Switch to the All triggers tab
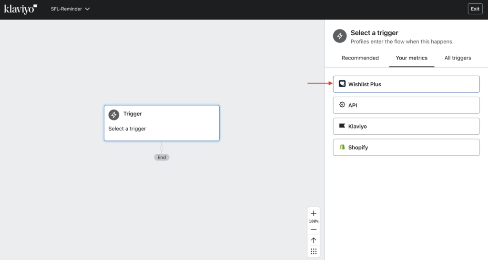The image size is (488, 260). [457, 58]
